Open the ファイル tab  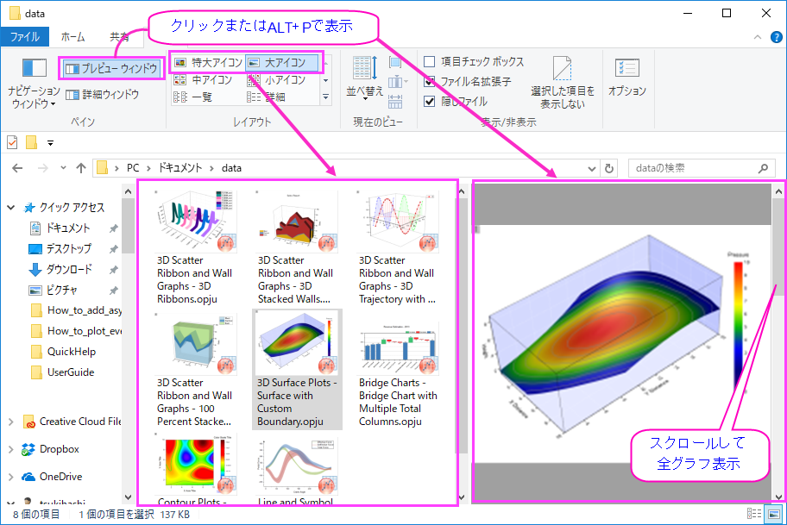click(x=25, y=36)
